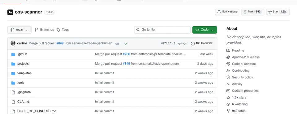Show the green check status details
This screenshot has height=114, width=297.
pos(126,44)
